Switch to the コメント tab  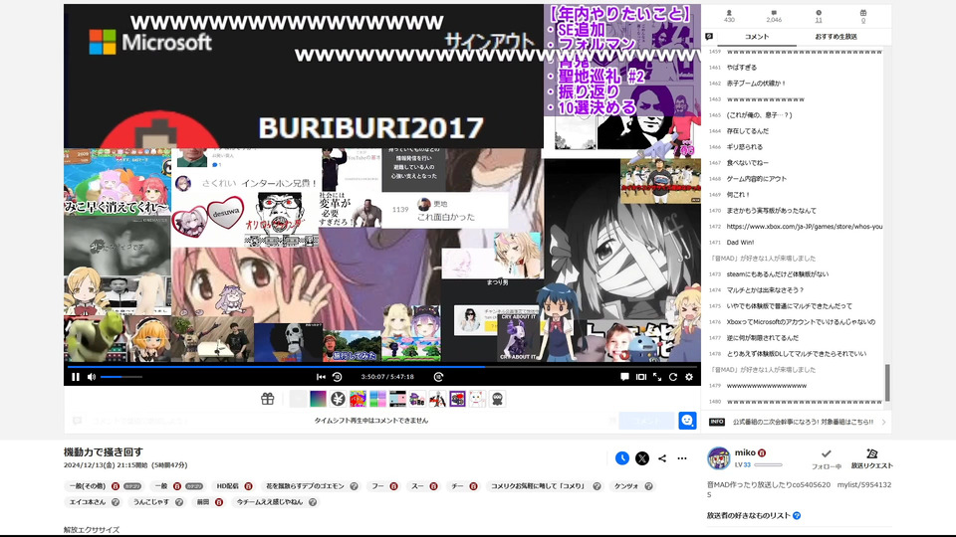[757, 37]
